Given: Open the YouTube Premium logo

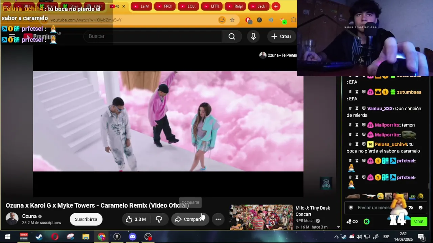Looking at the screenshot, I should [40, 36].
